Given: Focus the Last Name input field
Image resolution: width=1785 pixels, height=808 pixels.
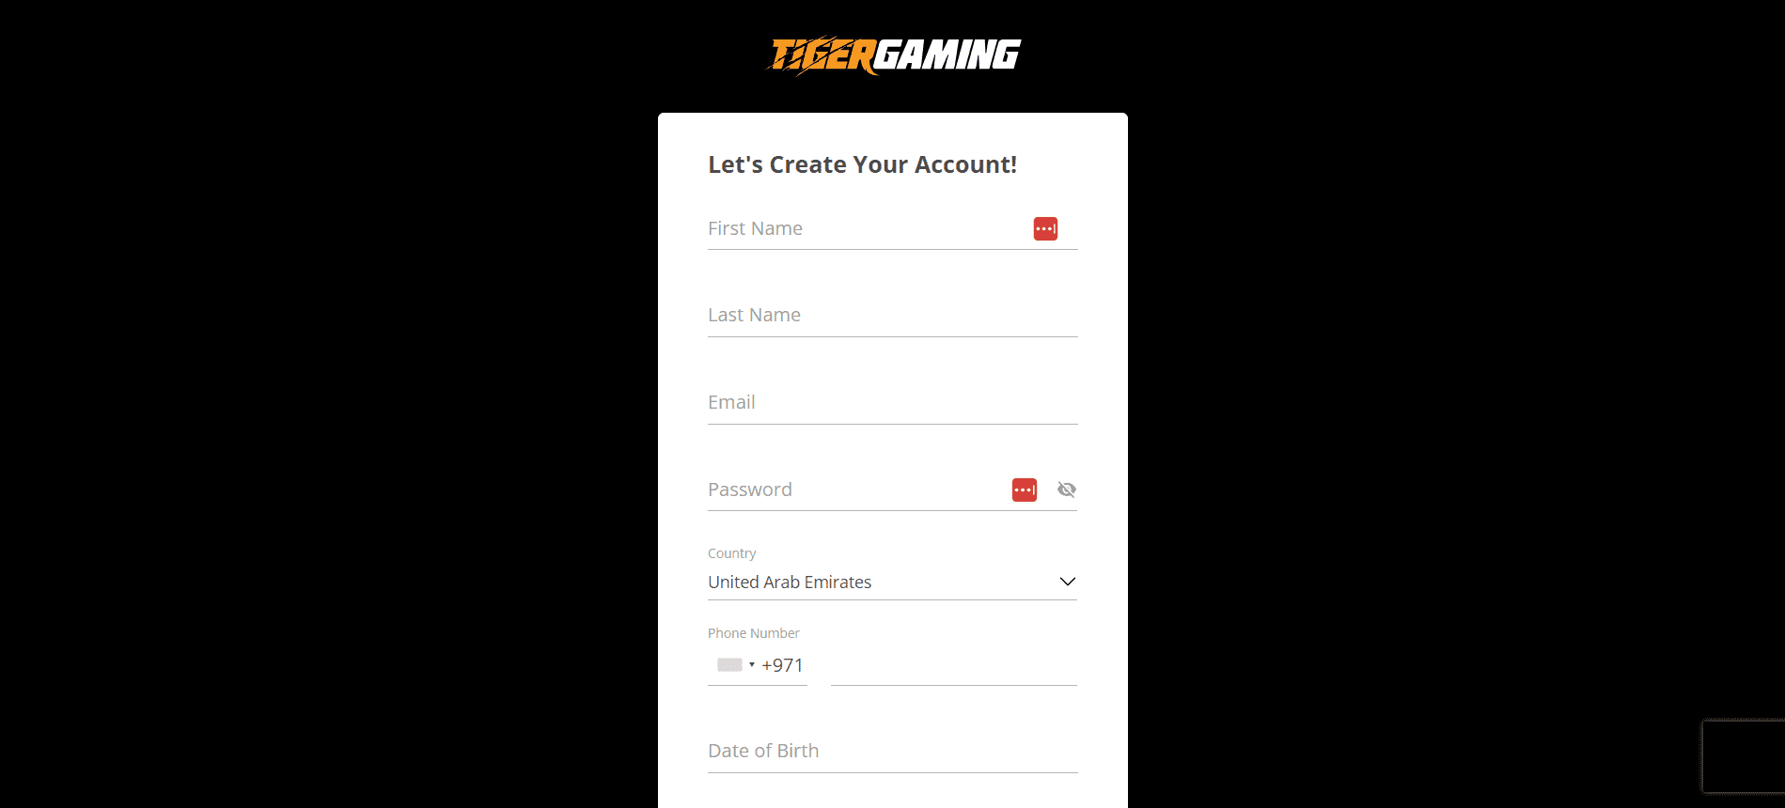Looking at the screenshot, I should [892, 316].
